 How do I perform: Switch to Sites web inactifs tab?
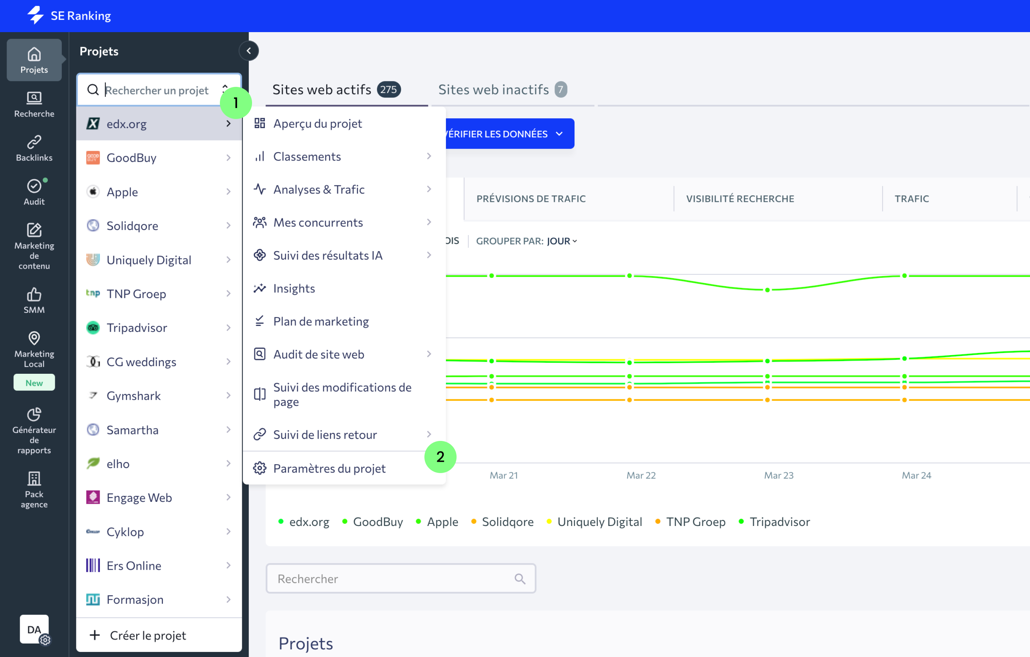(503, 89)
